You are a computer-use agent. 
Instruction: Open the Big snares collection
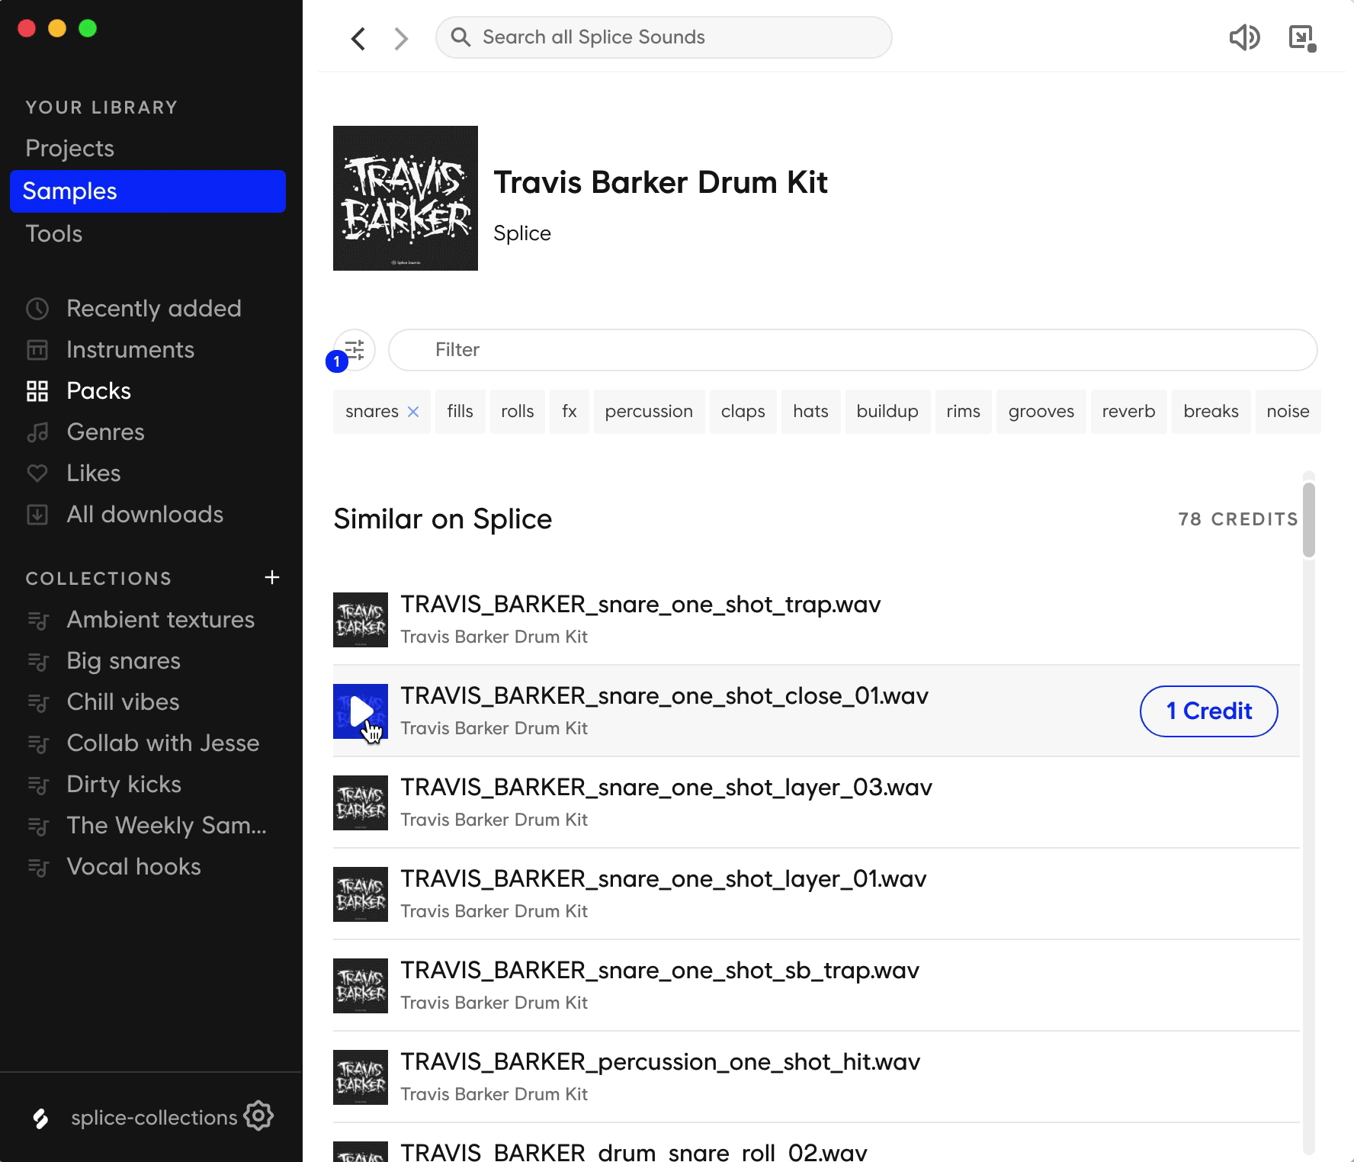(x=124, y=661)
